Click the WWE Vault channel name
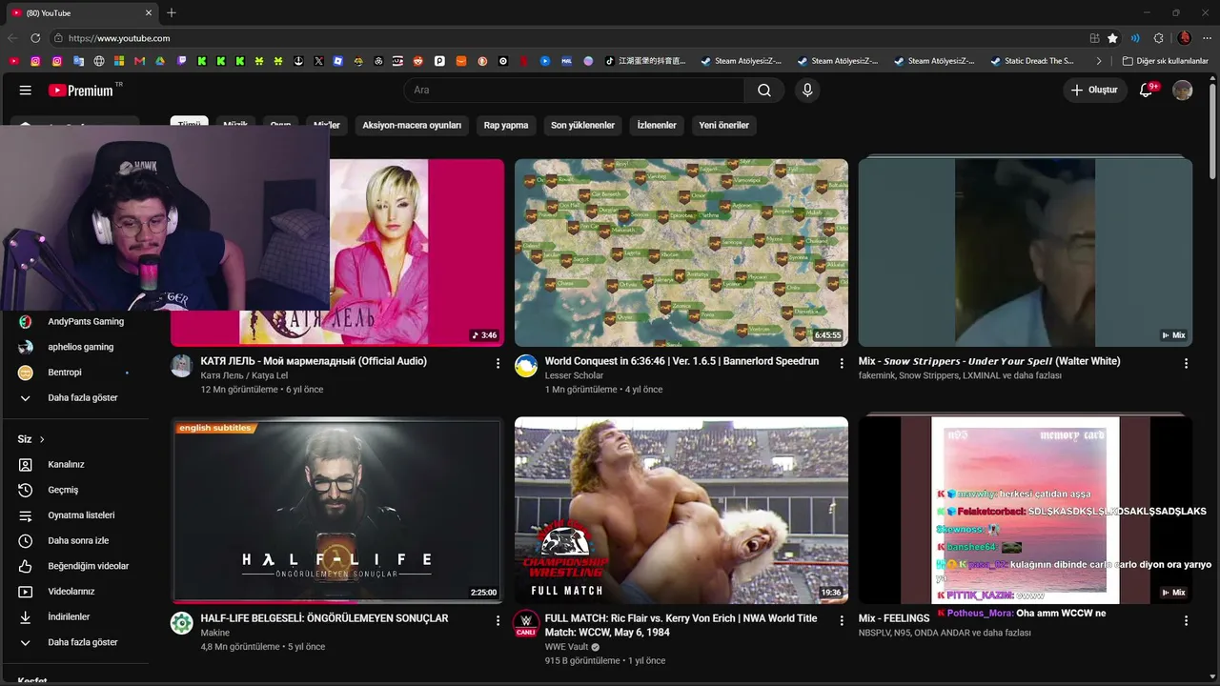 [x=566, y=647]
